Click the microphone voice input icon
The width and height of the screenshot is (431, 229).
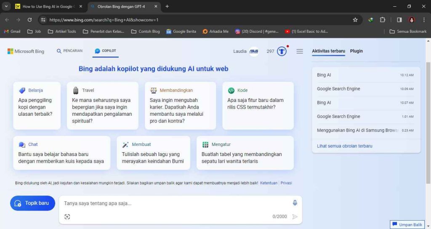click(x=295, y=203)
